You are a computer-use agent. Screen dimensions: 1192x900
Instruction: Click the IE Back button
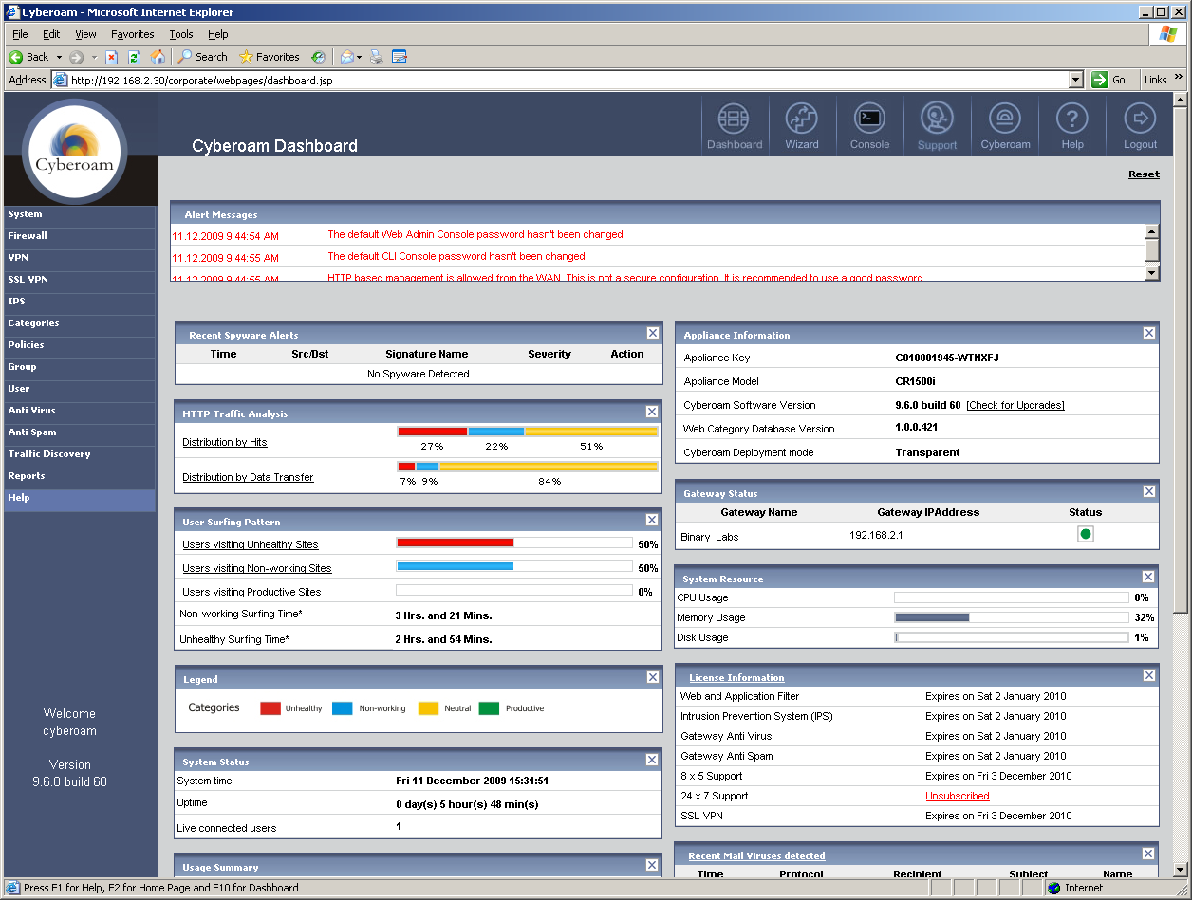pos(29,57)
